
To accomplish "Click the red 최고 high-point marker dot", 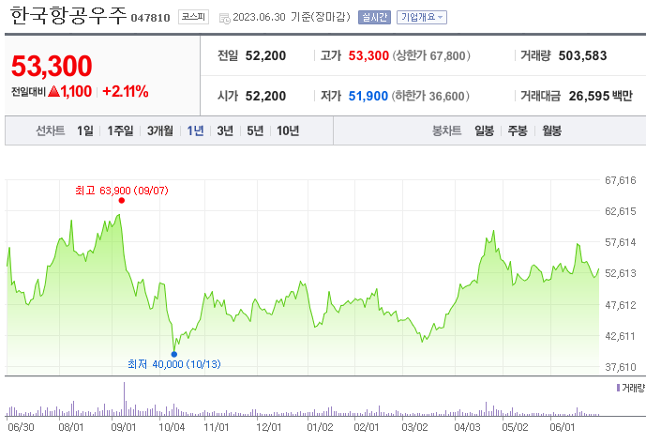I will [x=122, y=201].
